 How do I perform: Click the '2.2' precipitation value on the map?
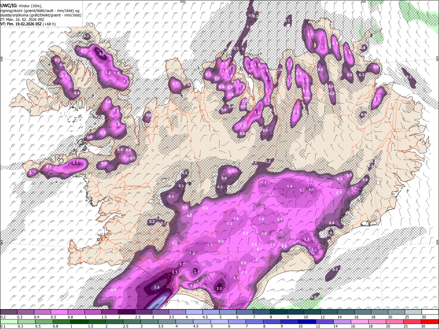point(268,78)
